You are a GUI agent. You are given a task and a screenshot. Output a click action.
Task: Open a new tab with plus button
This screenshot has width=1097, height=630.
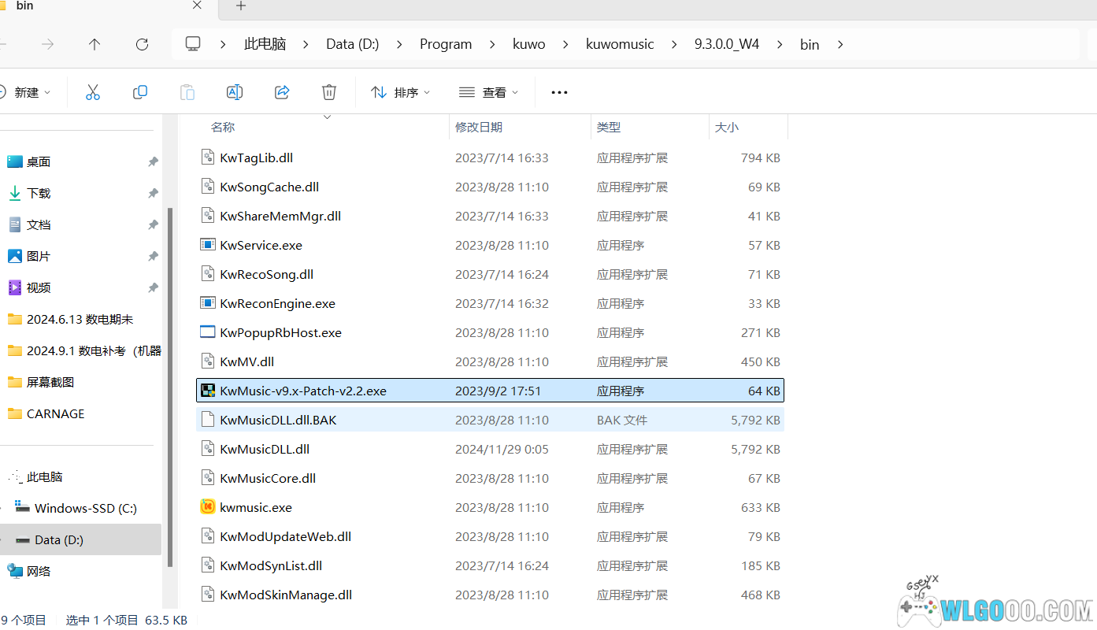(x=241, y=6)
